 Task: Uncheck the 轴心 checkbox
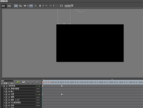coord(6,92)
